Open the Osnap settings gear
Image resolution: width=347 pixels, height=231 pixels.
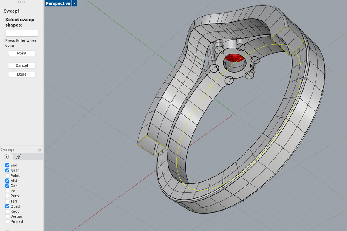40,150
